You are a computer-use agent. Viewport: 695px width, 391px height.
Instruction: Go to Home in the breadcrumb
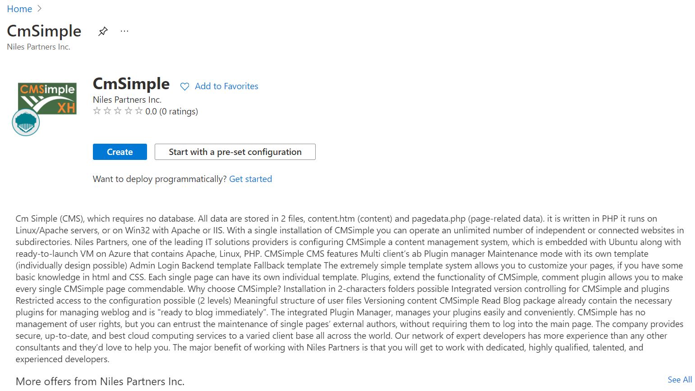click(x=19, y=9)
